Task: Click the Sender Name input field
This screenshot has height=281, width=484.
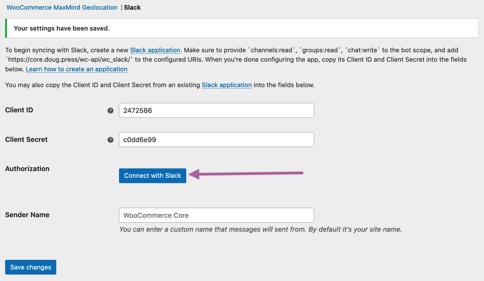Action: point(216,215)
